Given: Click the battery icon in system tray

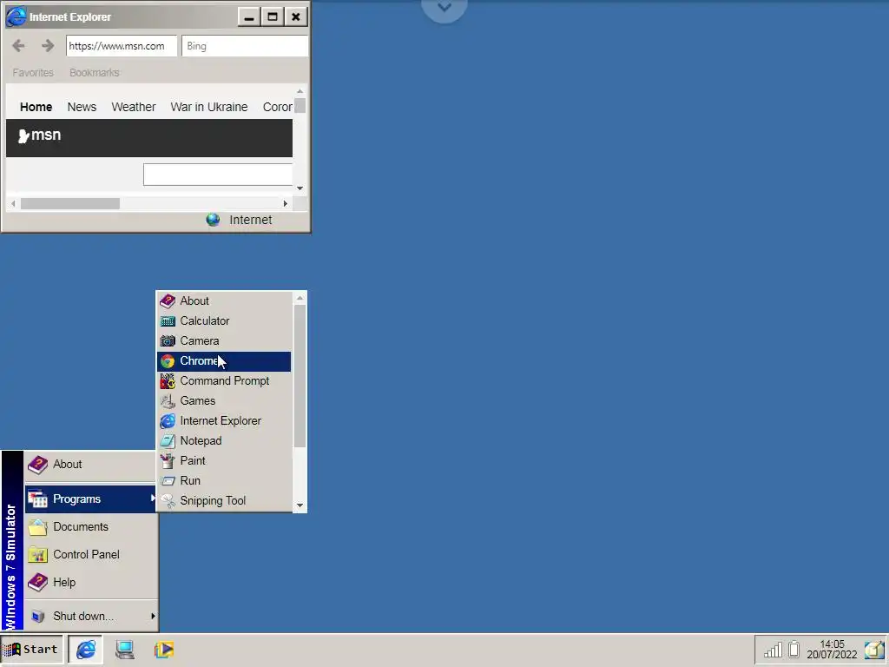Looking at the screenshot, I should click(x=794, y=650).
